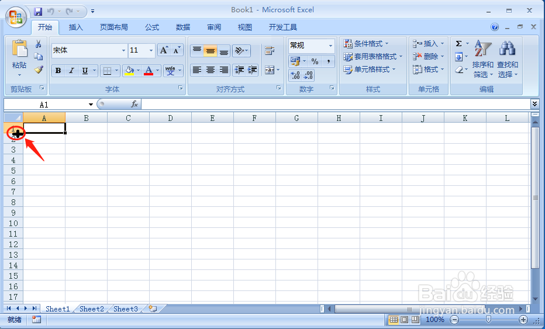Click merge and center icon
The image size is (545, 329).
pyautogui.click(x=270, y=70)
